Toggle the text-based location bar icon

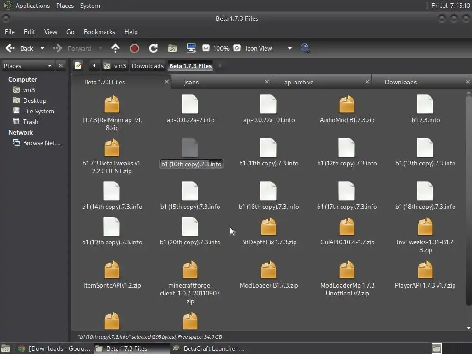(78, 65)
